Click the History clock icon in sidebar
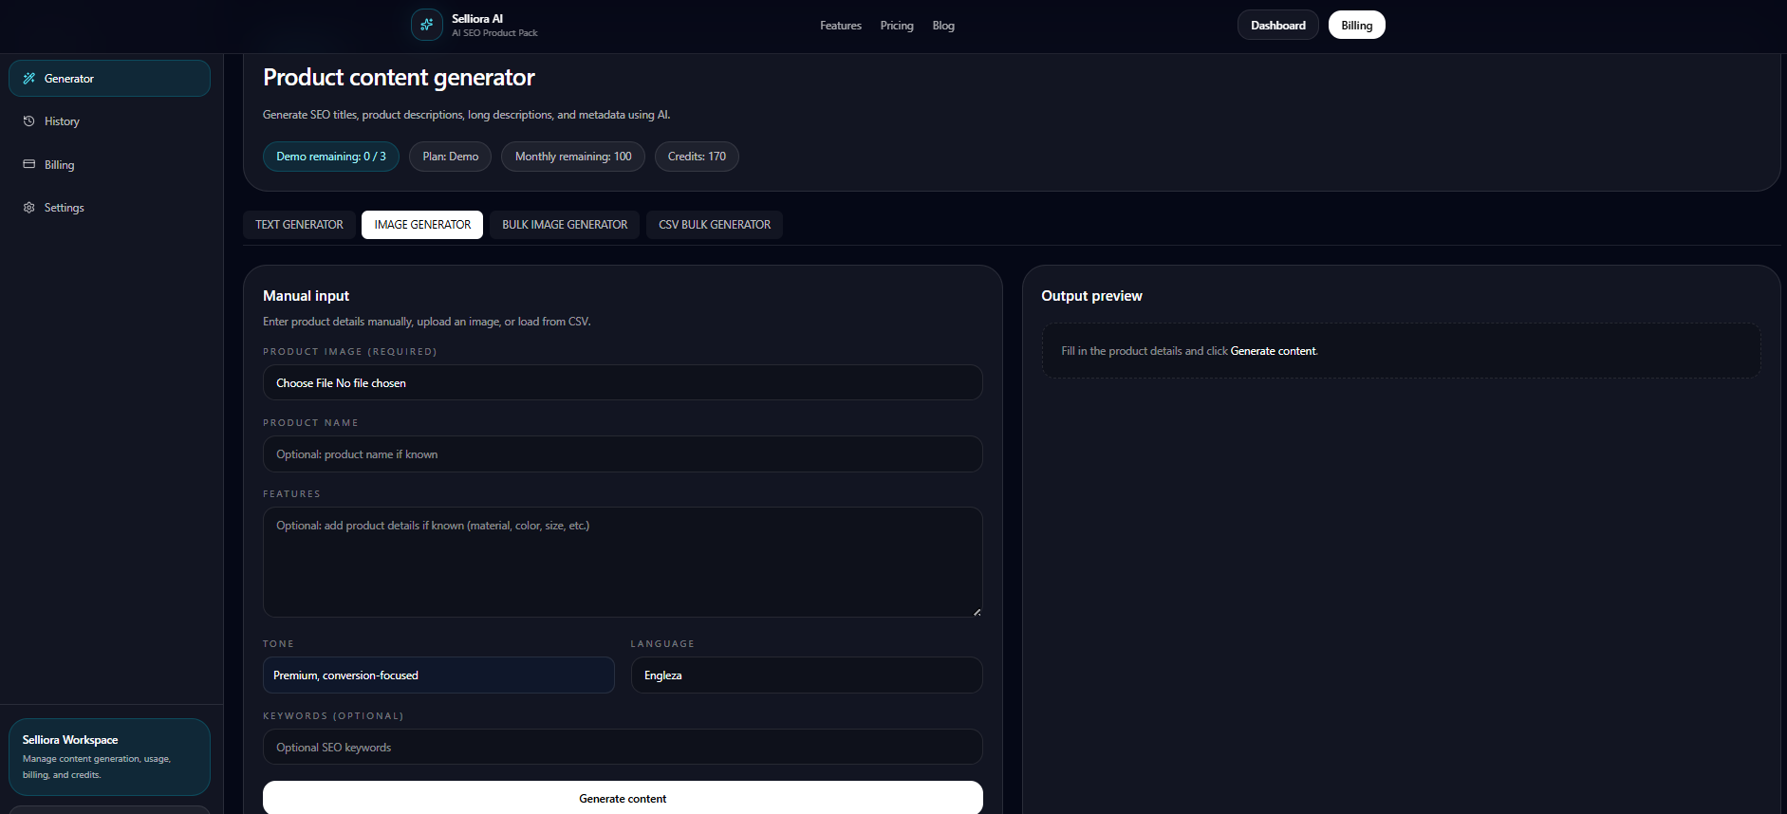 pos(29,121)
